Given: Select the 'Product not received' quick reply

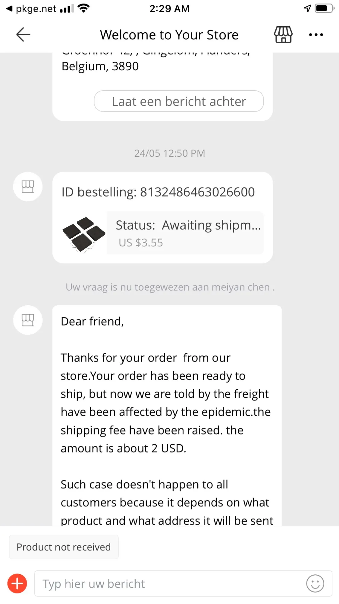Looking at the screenshot, I should [64, 547].
